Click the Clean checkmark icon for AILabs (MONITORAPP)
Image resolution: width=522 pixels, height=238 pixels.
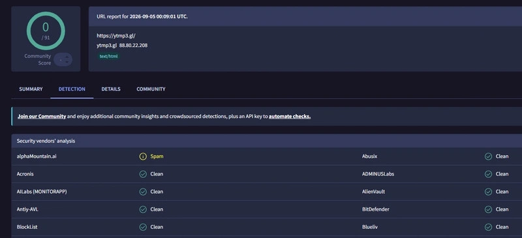pyautogui.click(x=143, y=192)
